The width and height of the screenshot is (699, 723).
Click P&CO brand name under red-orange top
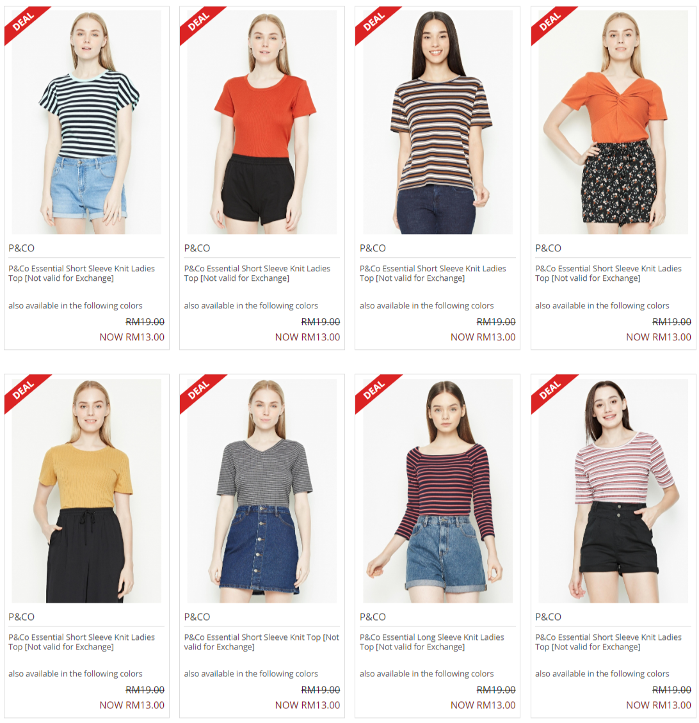pos(197,248)
